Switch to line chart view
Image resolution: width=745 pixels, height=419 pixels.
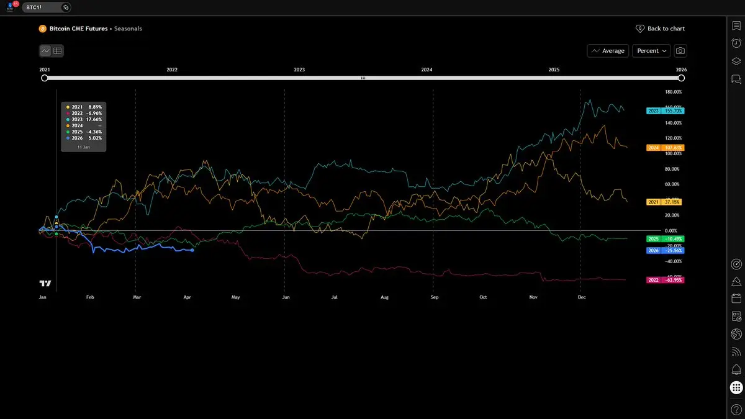45,51
